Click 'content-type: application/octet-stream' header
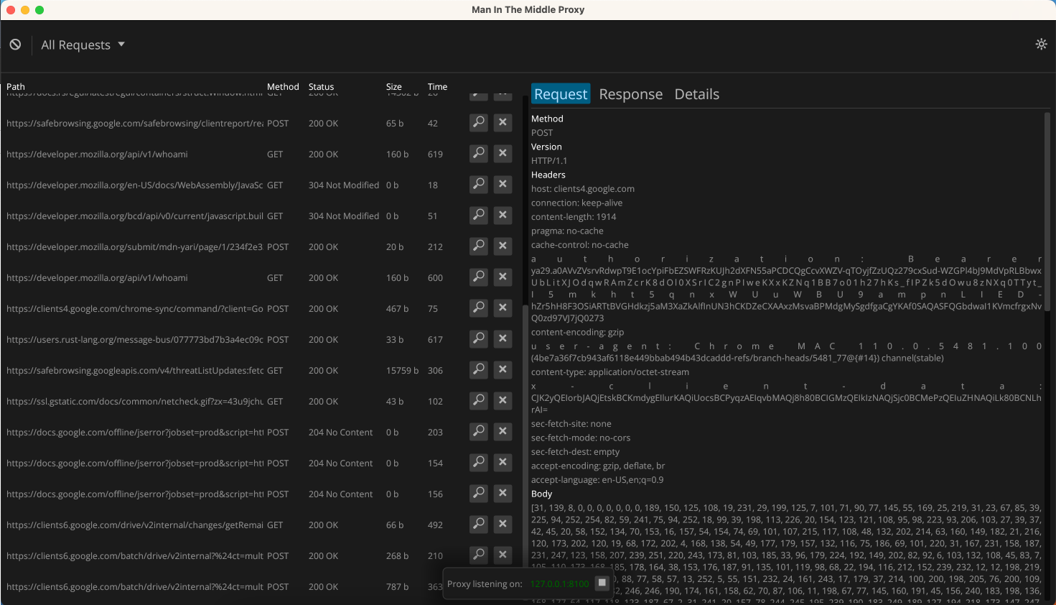The width and height of the screenshot is (1056, 605). coord(610,372)
